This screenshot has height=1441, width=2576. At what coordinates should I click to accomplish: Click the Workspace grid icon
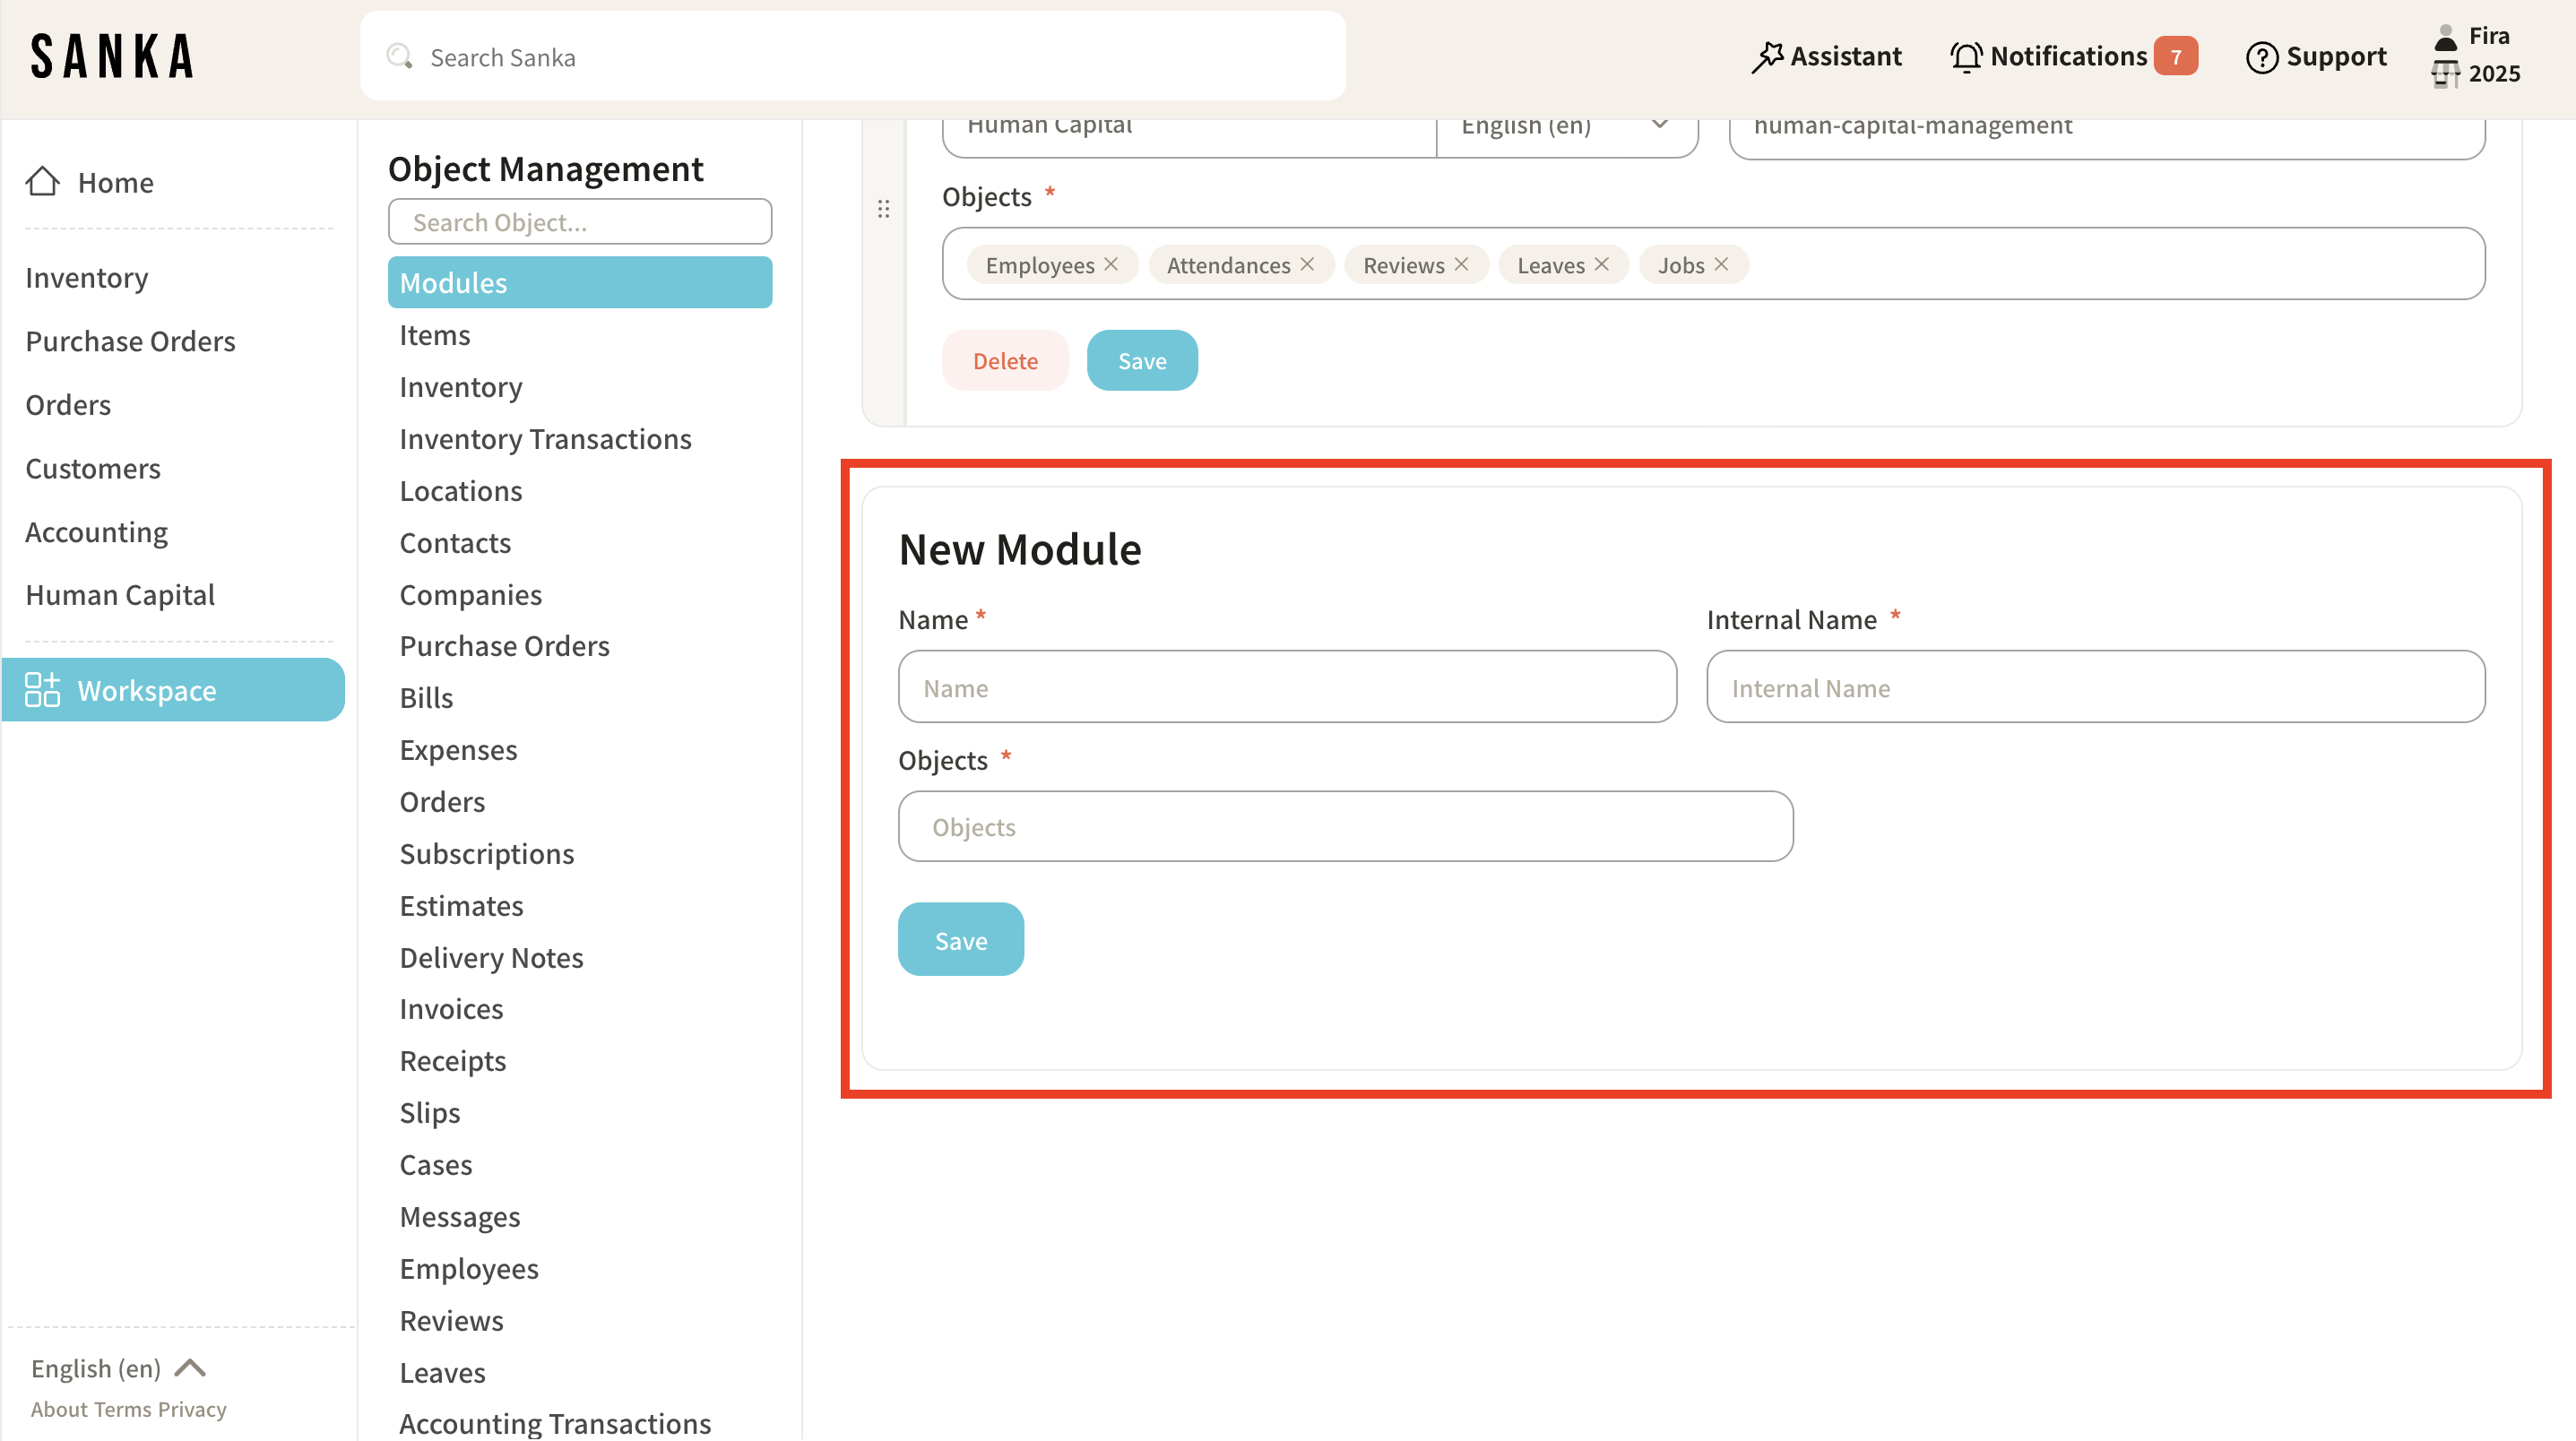point(42,690)
